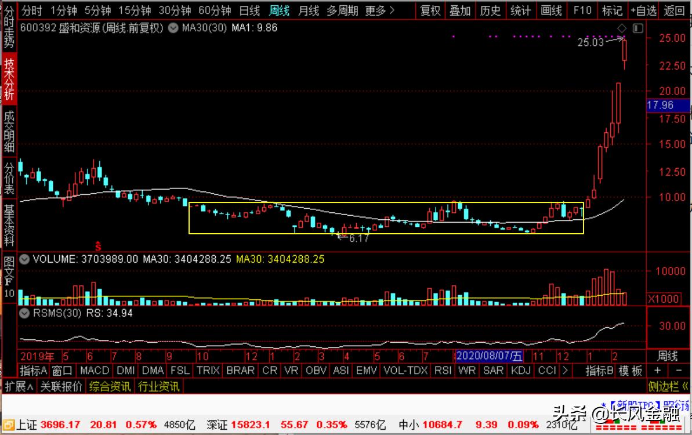Add stock to watchlist via +自选
This screenshot has width=692, height=435.
(643, 10)
